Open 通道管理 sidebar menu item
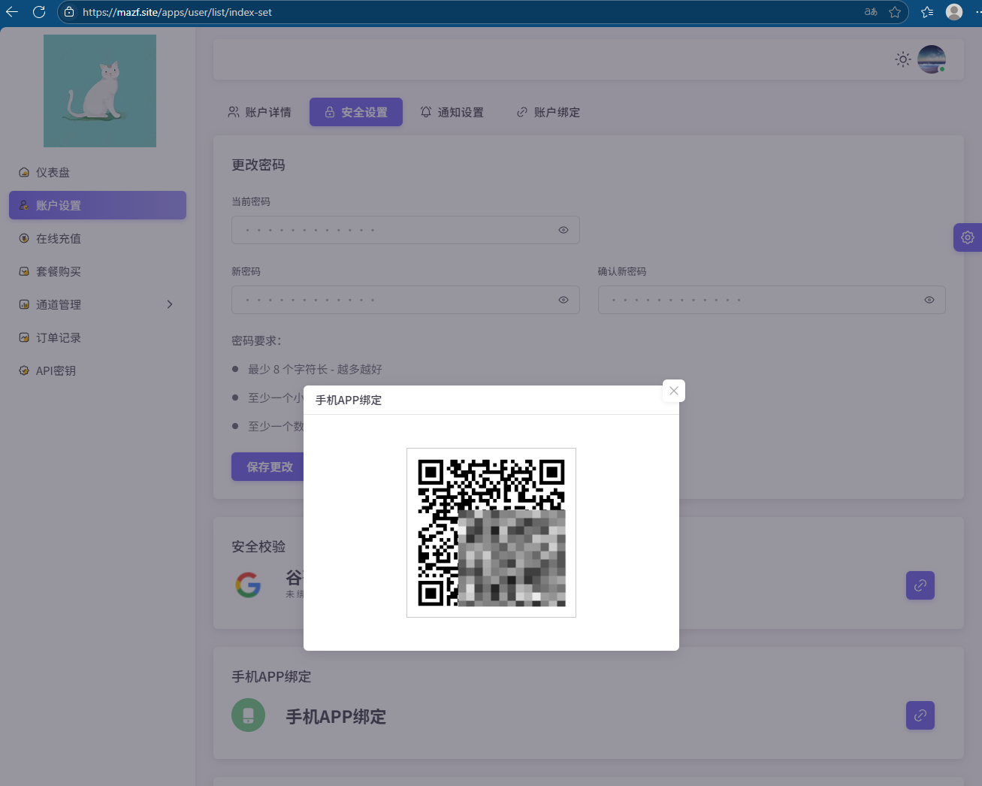This screenshot has width=982, height=786. 98,304
